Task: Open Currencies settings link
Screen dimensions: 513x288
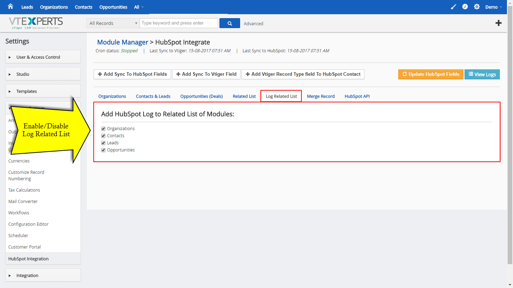Action: [19, 161]
